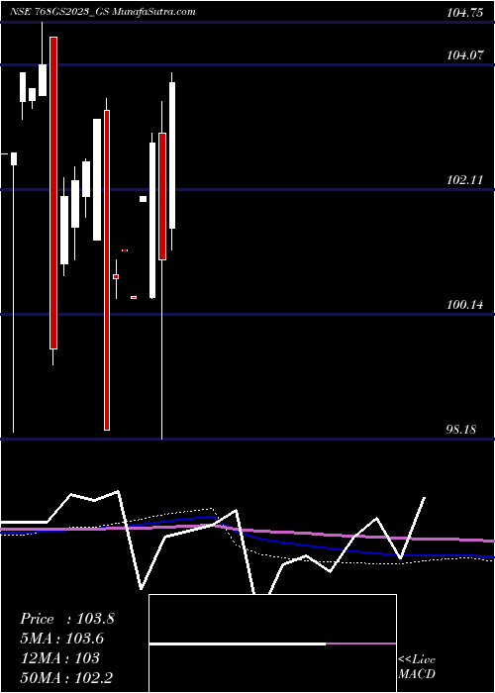Click the 5MA : 103.6 readout
Screen dimensions: 495x693
coord(61,639)
